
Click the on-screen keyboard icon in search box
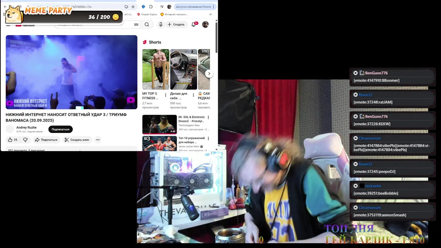click(x=136, y=24)
